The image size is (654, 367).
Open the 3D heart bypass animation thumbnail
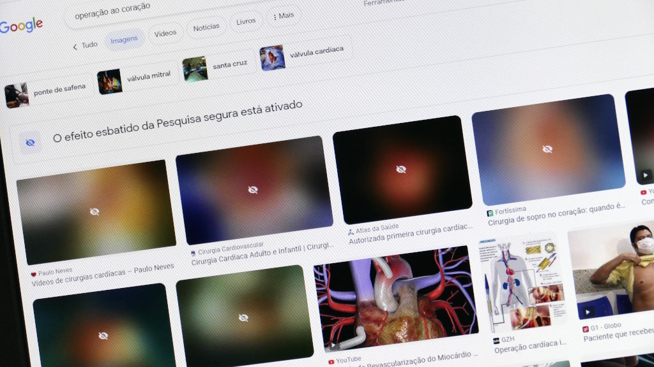pos(396,299)
